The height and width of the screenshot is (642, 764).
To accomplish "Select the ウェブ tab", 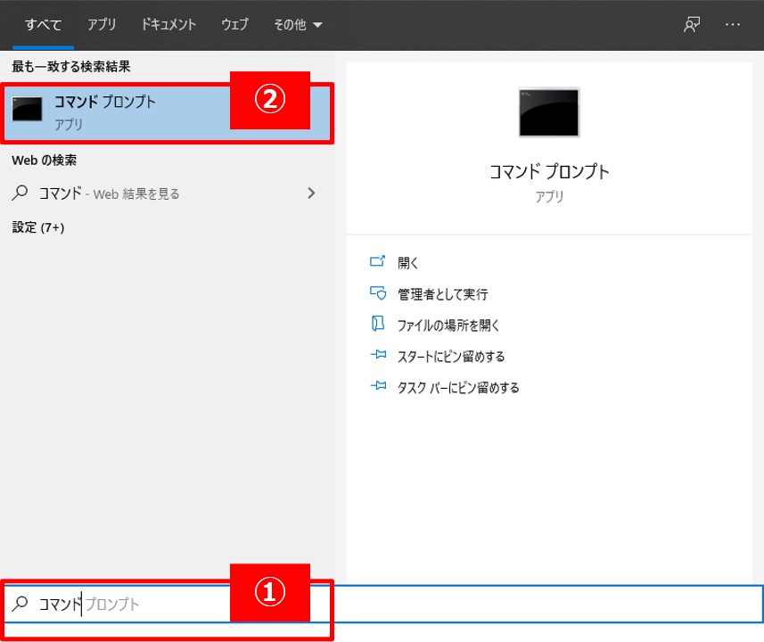I will tap(234, 25).
